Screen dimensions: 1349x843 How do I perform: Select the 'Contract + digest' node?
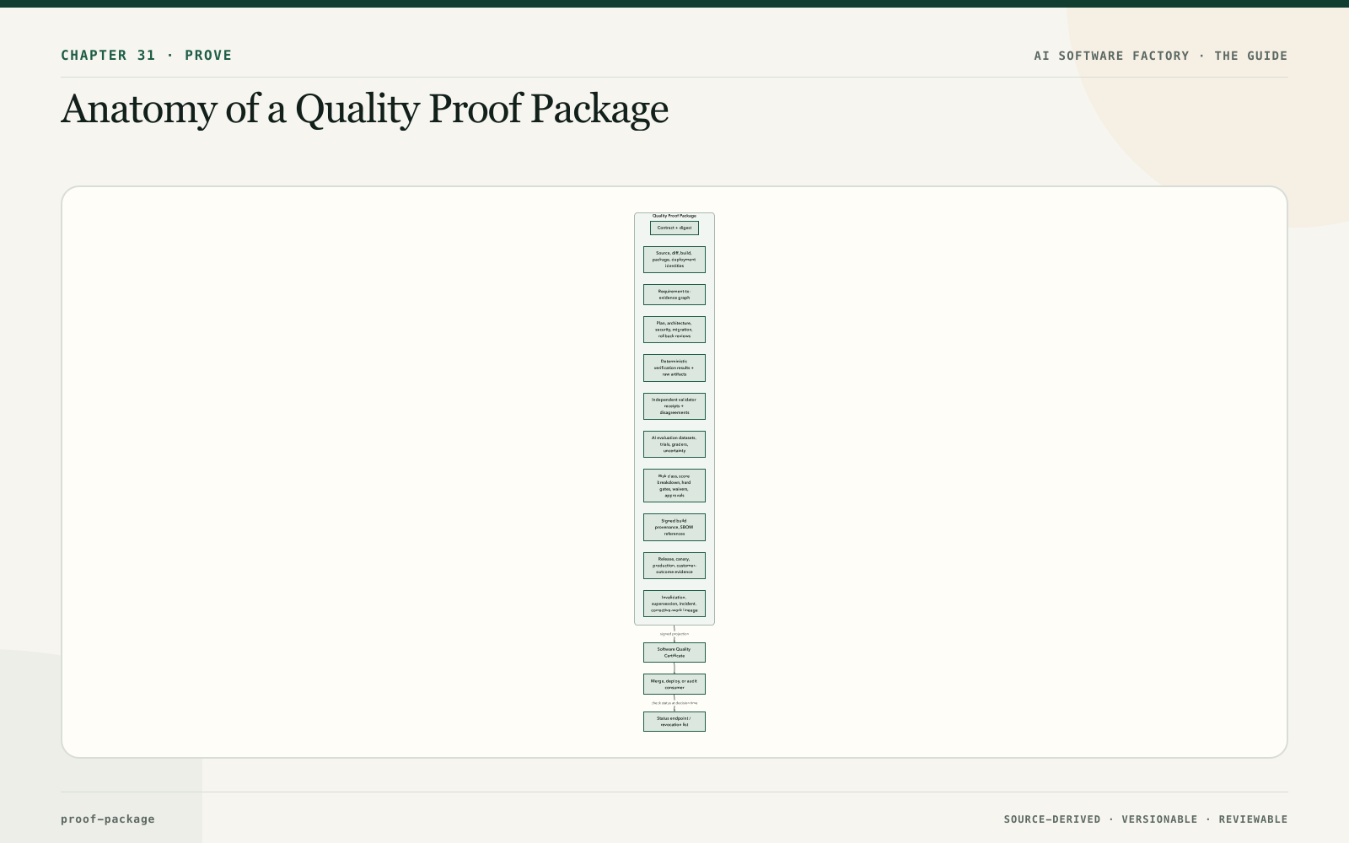click(674, 228)
